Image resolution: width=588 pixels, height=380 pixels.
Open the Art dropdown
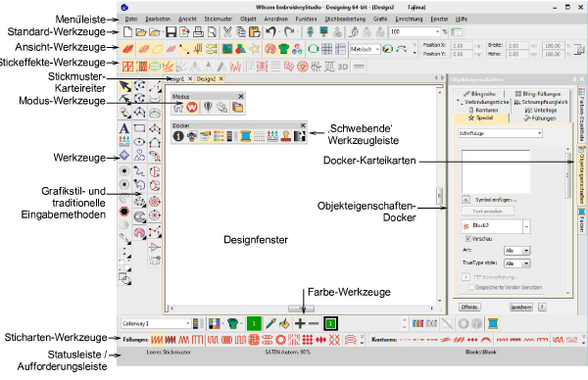pyautogui.click(x=516, y=251)
